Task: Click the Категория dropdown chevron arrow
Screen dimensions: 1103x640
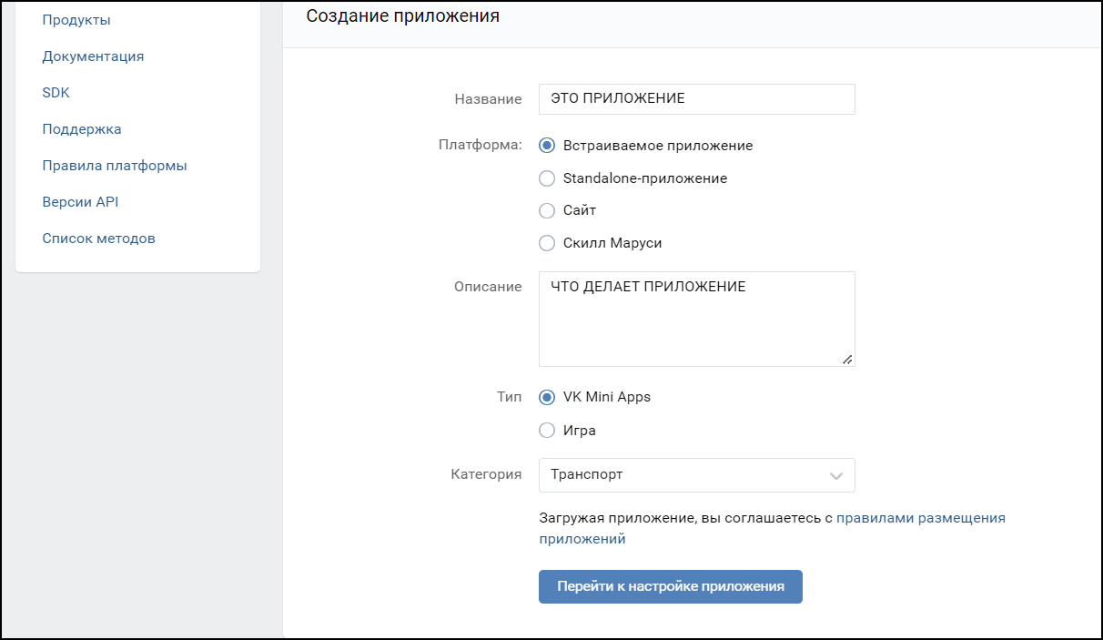Action: coord(835,476)
